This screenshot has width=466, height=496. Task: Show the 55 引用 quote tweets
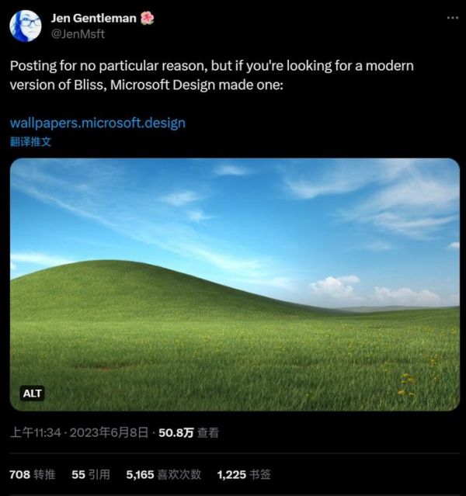click(x=90, y=474)
